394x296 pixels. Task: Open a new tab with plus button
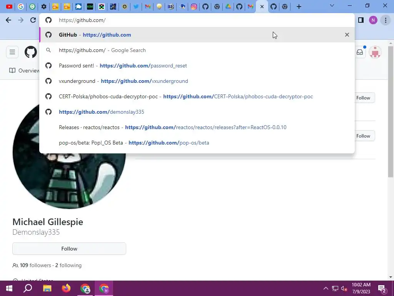299,7
